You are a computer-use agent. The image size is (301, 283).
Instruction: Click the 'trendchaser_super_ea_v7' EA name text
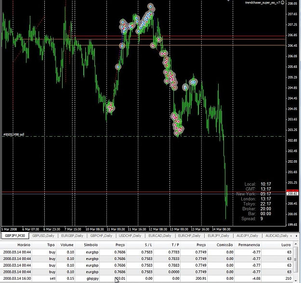[x=262, y=3]
